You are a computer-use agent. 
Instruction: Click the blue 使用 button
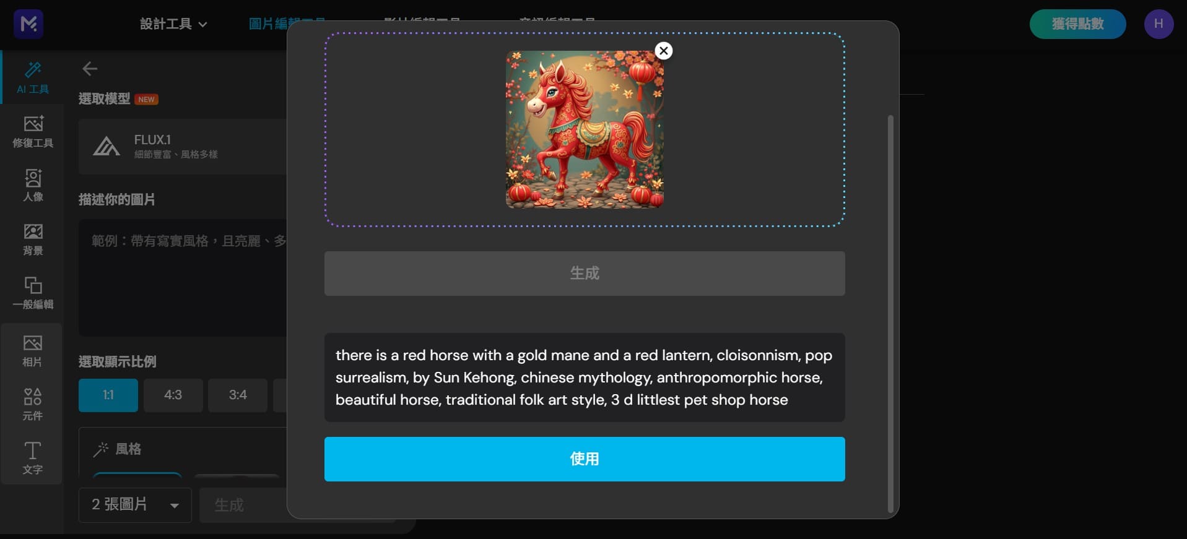click(x=585, y=459)
